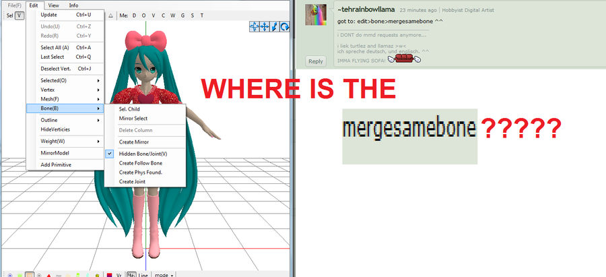Uncheck Hidden Bone/Joint(V) in Bone submenu
The width and height of the screenshot is (606, 277).
click(x=145, y=154)
